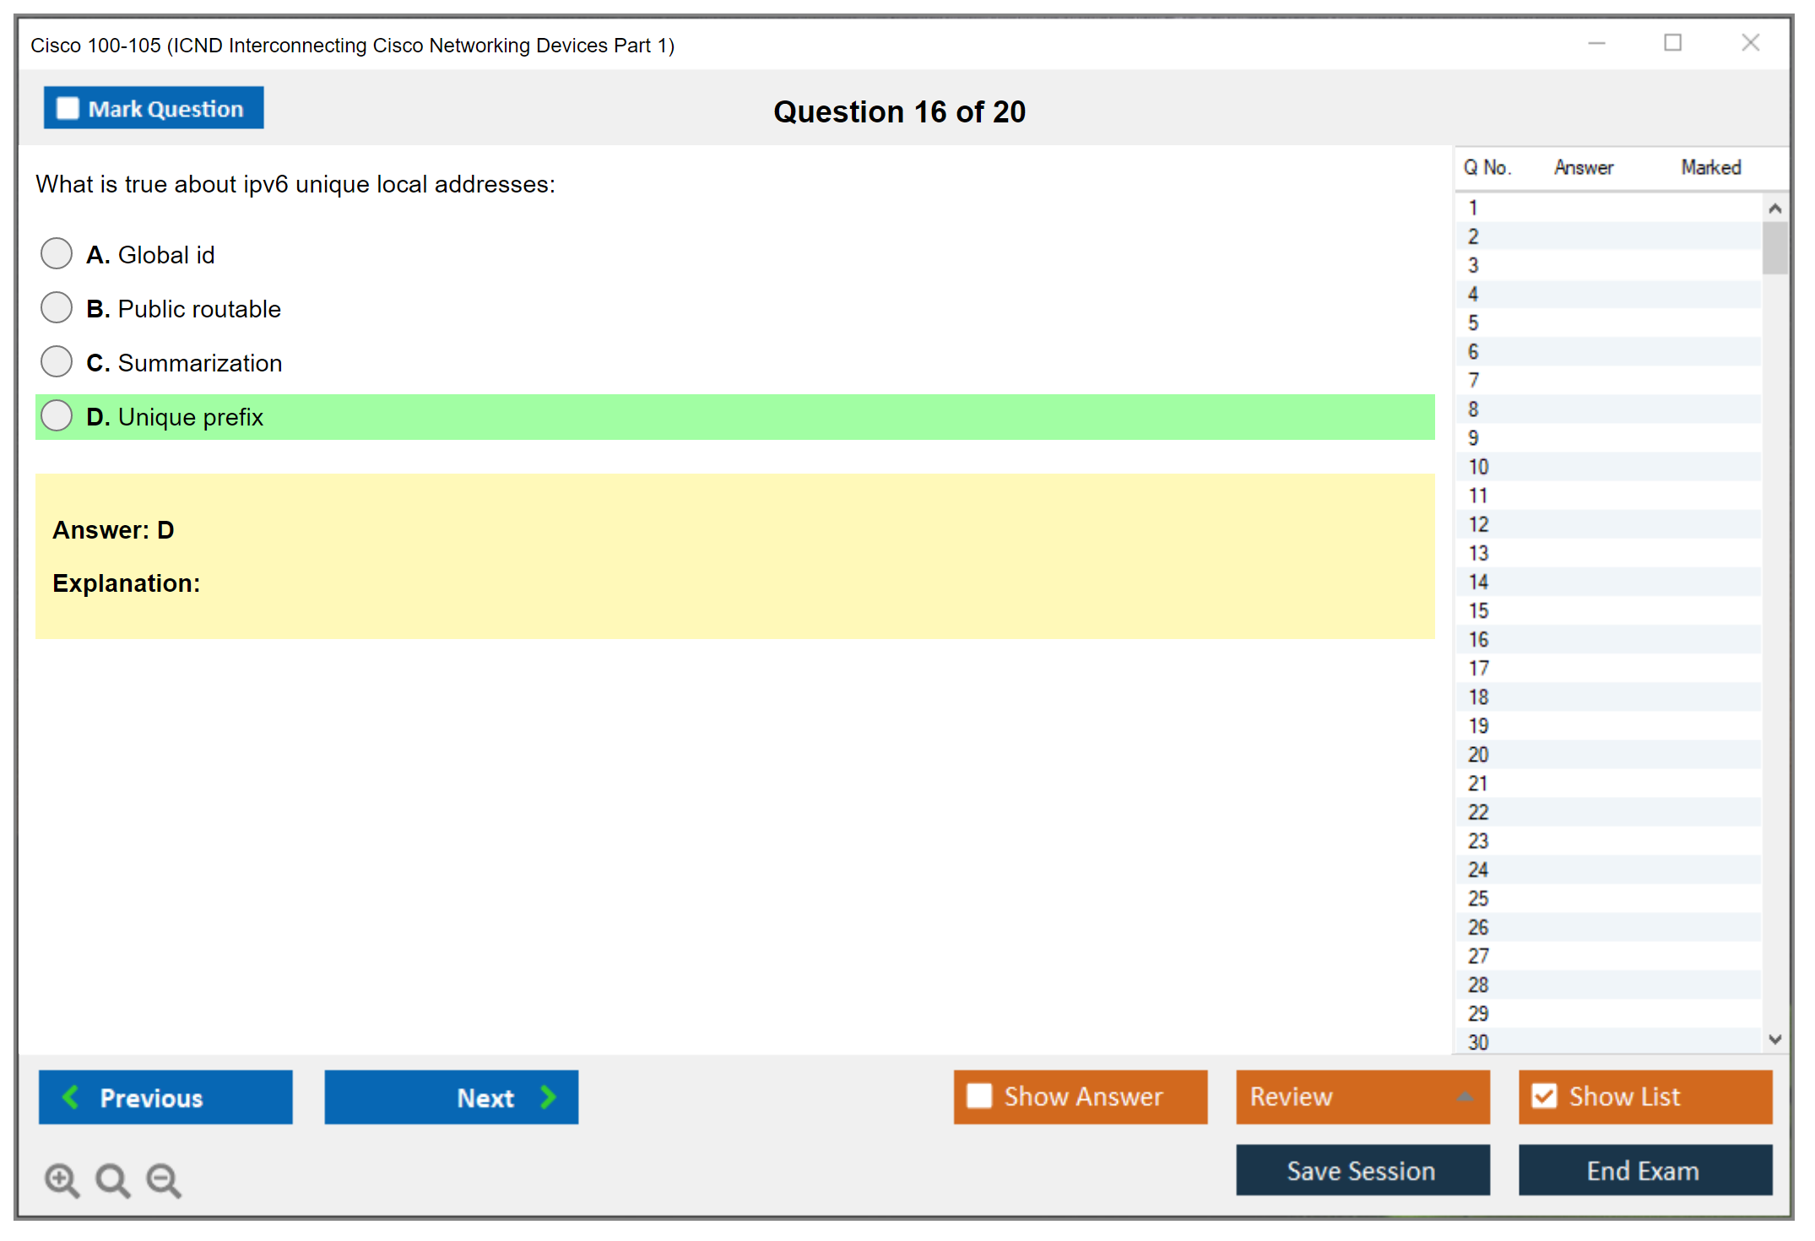
Task: Choose option B Public routable
Action: (57, 307)
